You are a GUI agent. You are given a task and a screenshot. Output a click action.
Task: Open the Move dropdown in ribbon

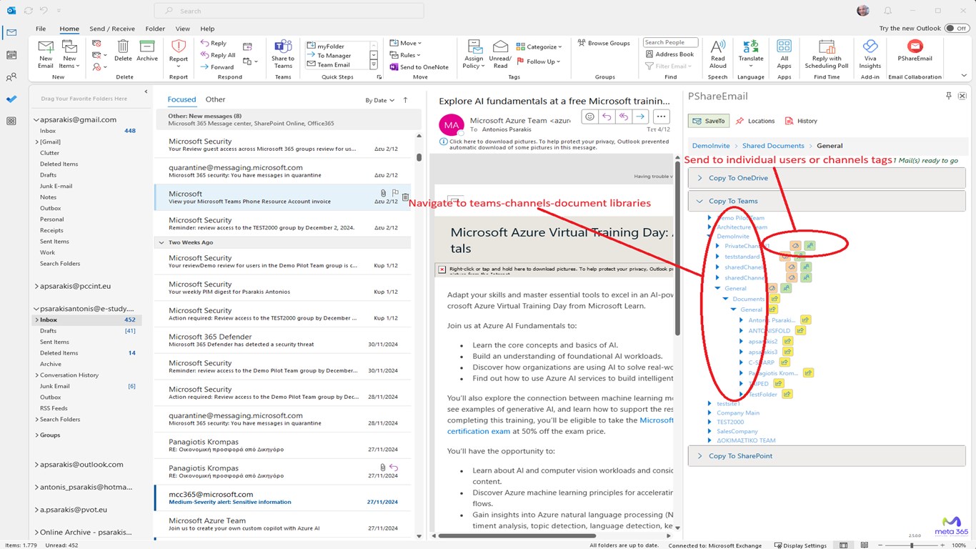click(x=405, y=43)
